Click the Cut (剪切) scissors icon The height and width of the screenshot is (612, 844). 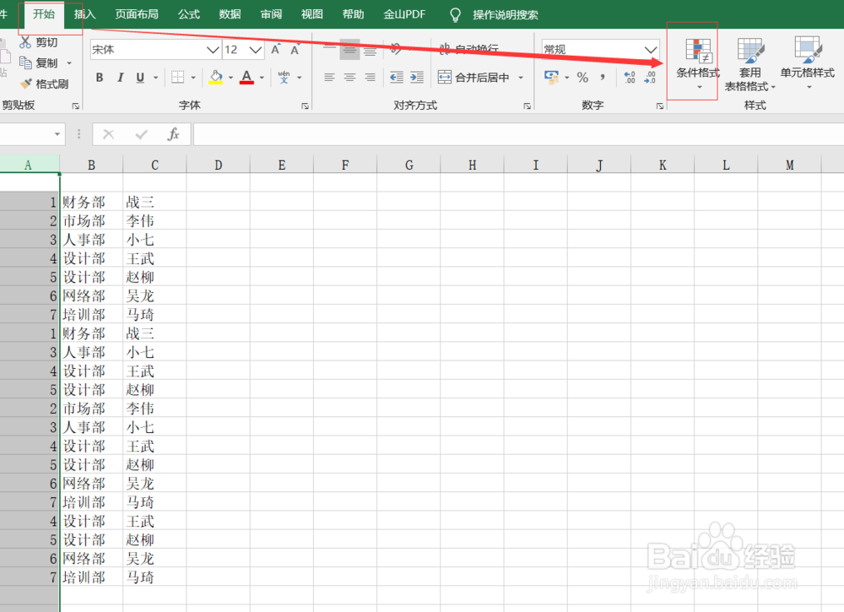click(x=24, y=42)
